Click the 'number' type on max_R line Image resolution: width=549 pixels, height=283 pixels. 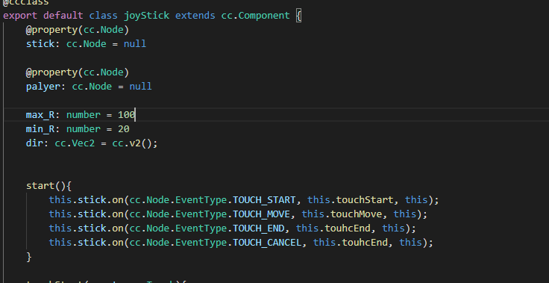coord(84,115)
